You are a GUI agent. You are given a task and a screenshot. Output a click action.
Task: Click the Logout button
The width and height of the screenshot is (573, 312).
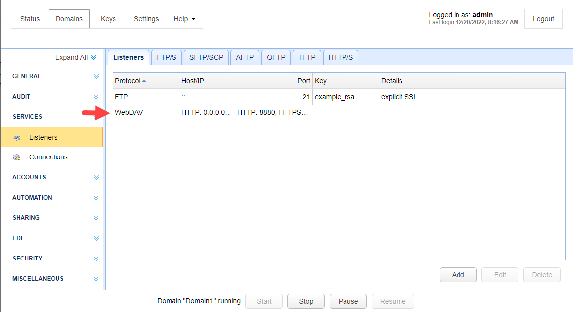tap(543, 19)
